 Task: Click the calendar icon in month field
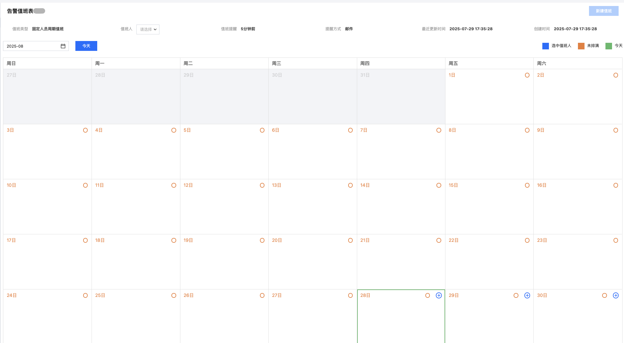63,46
